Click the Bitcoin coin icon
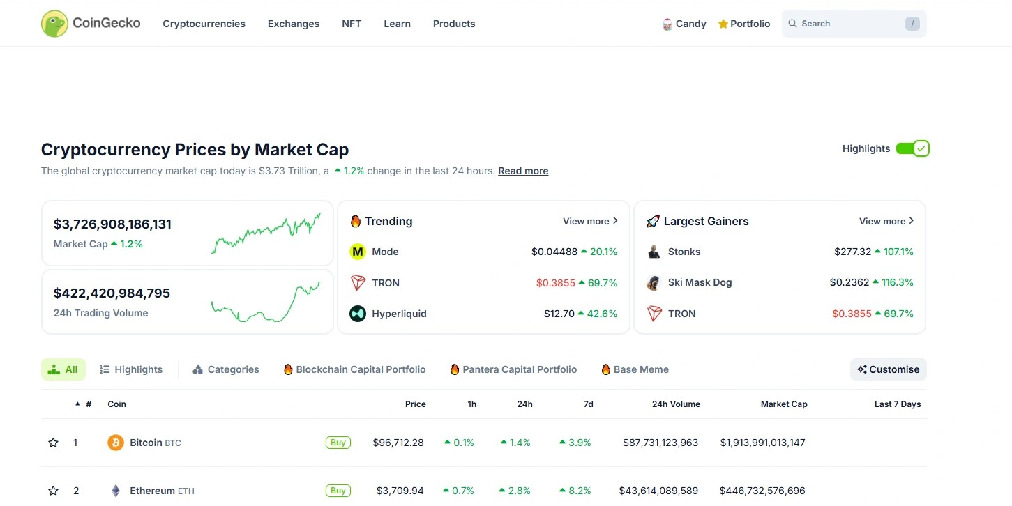Viewport: 1012px width, 506px height. point(116,443)
